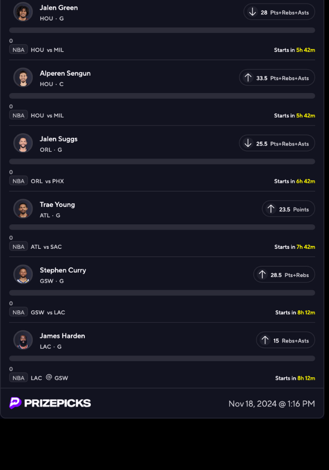The image size is (329, 470).
Task: Click the Stephen Curry player name
Action: coord(63,270)
